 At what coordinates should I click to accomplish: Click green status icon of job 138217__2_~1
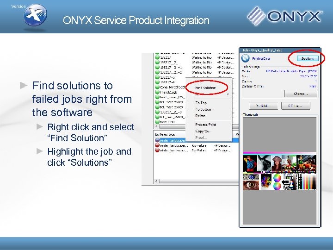tap(157, 67)
